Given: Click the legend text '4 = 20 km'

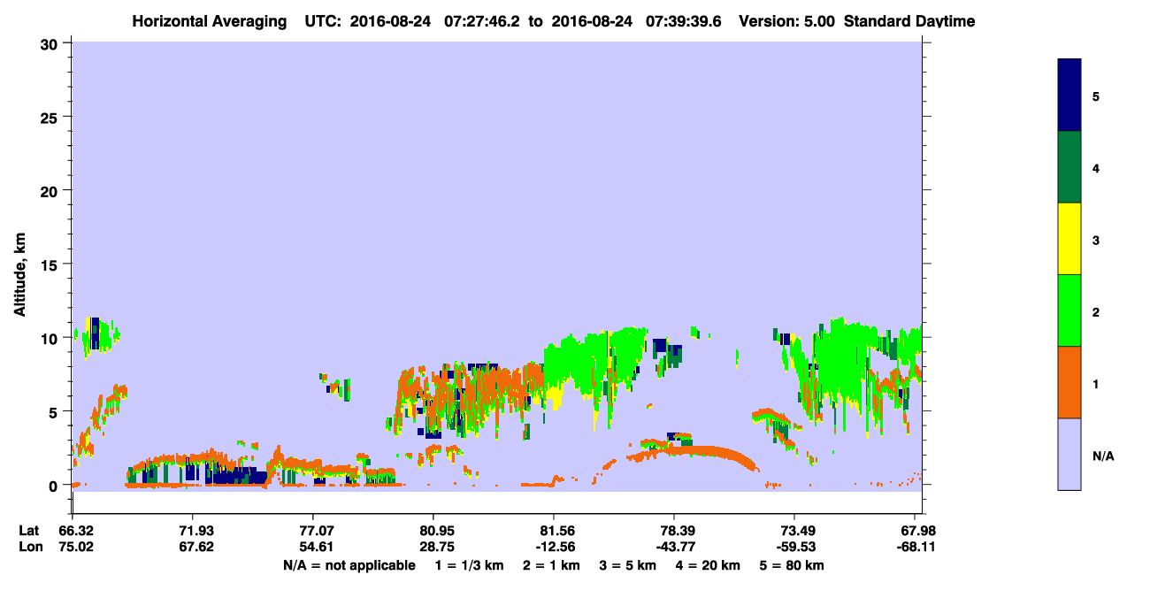Looking at the screenshot, I should (x=709, y=565).
